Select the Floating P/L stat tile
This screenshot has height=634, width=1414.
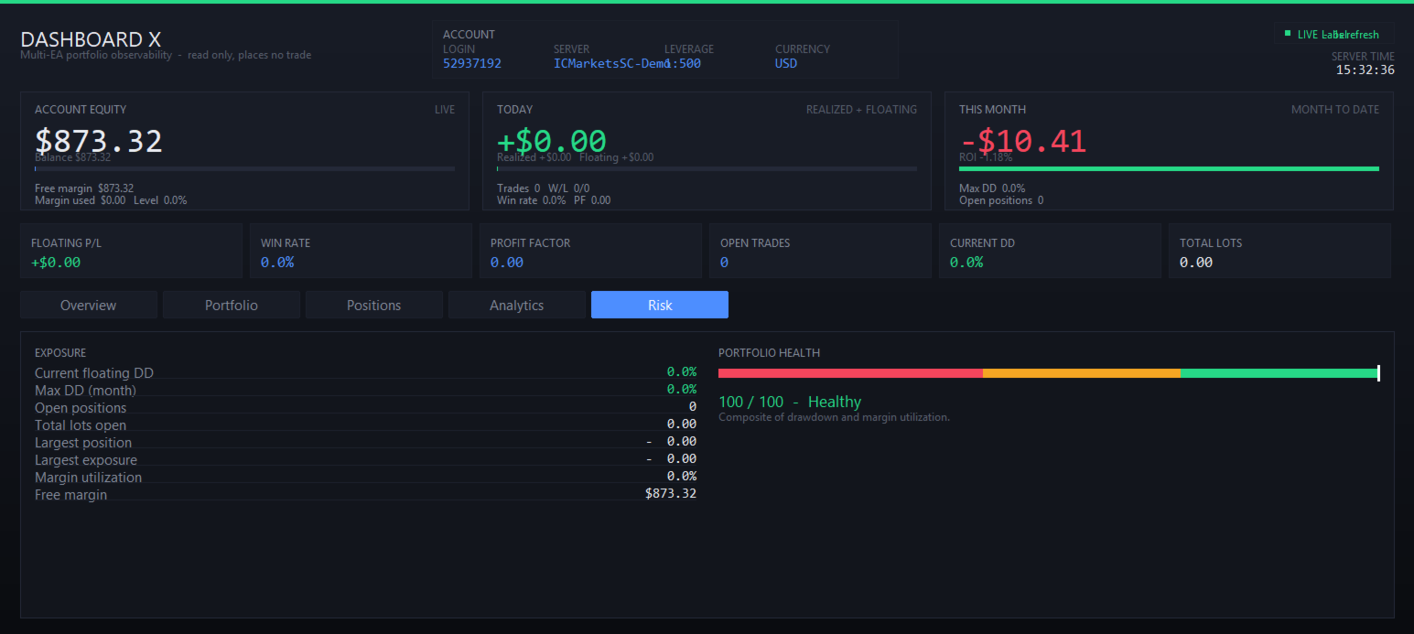pos(132,251)
